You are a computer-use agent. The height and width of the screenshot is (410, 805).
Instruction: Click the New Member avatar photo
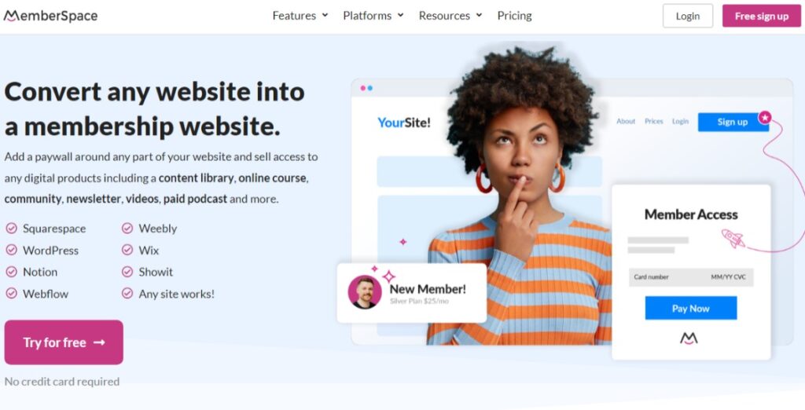(x=365, y=292)
